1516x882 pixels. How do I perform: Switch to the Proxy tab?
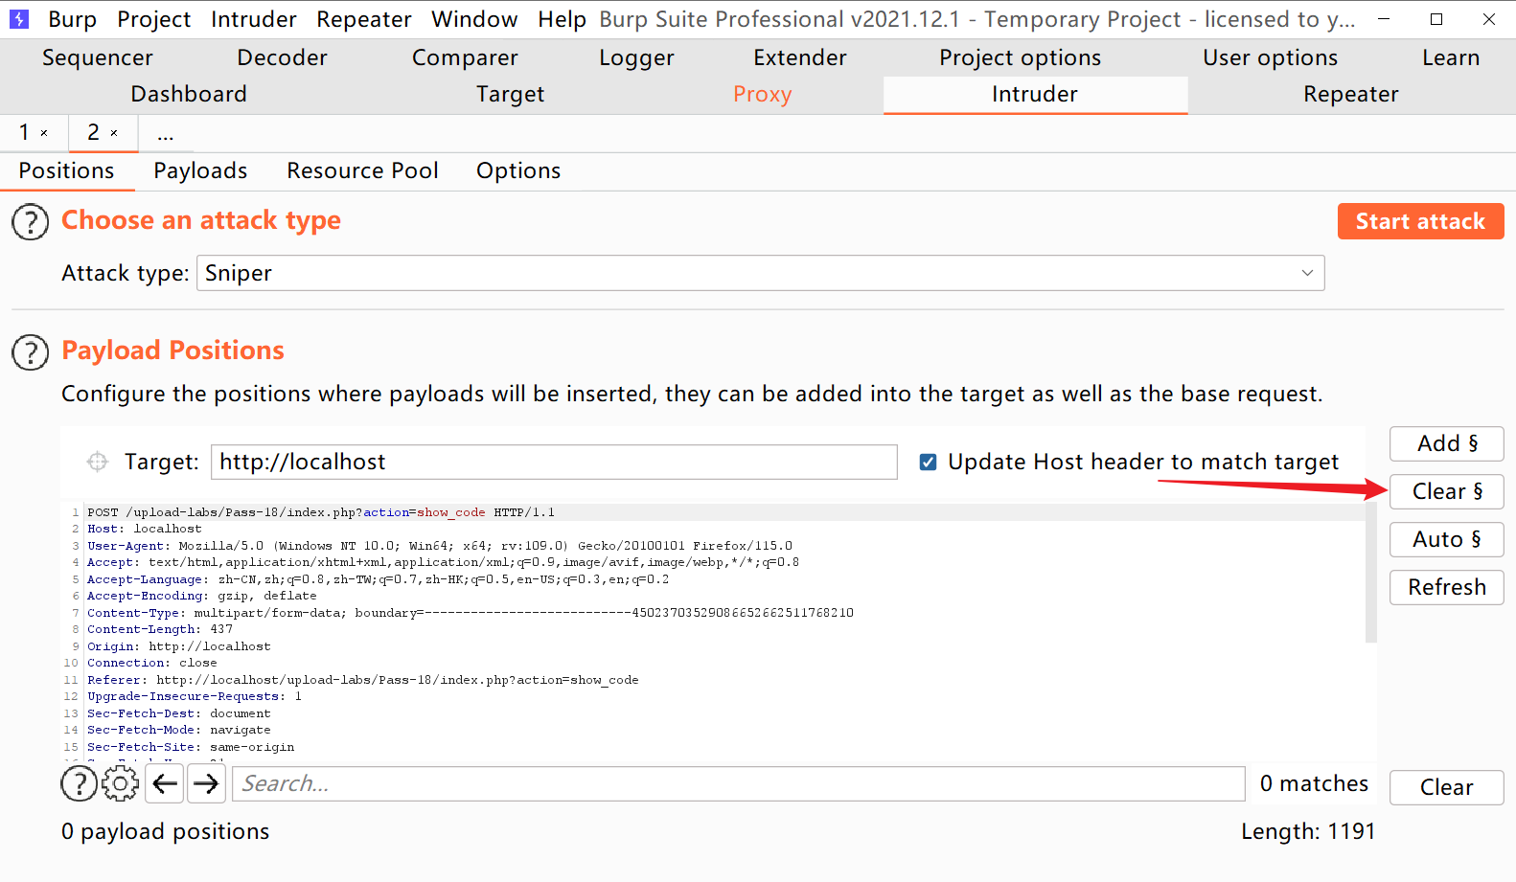pos(762,94)
